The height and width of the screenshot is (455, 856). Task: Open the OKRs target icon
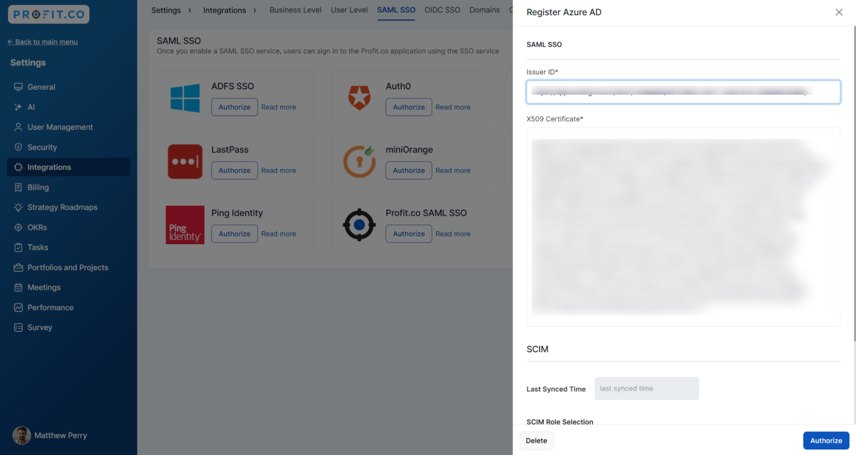click(x=18, y=227)
